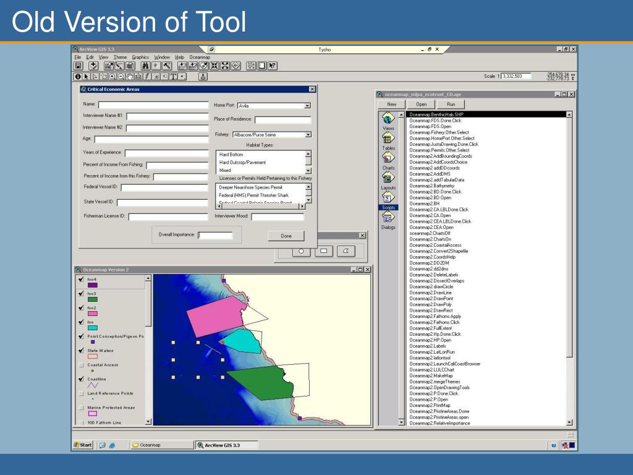Open the Charts icon in project window
633x475 pixels.
(x=388, y=158)
